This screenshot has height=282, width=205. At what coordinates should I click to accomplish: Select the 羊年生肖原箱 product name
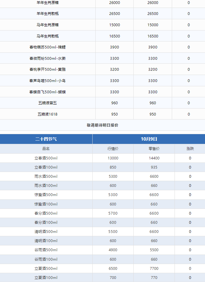point(48,3)
